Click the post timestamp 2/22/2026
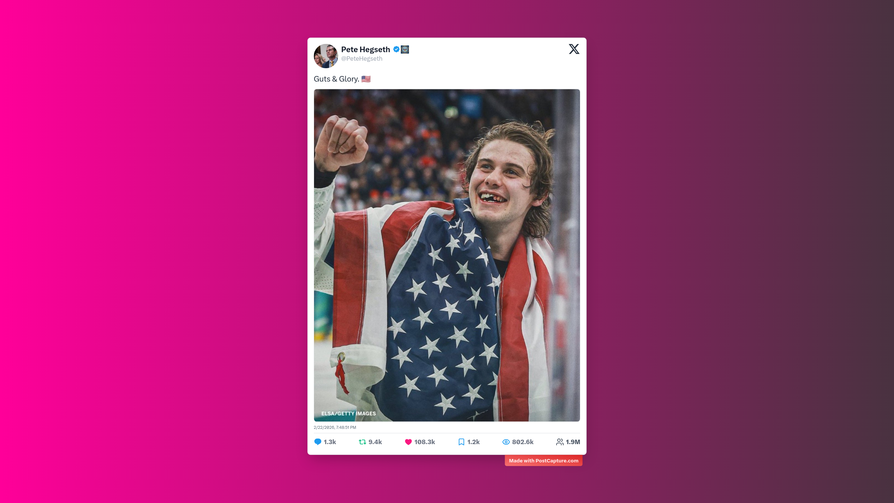 (335, 427)
